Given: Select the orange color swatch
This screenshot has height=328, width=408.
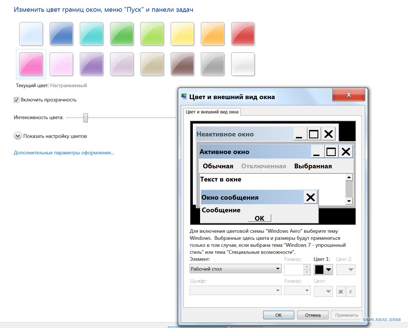Looking at the screenshot, I should coord(213,34).
